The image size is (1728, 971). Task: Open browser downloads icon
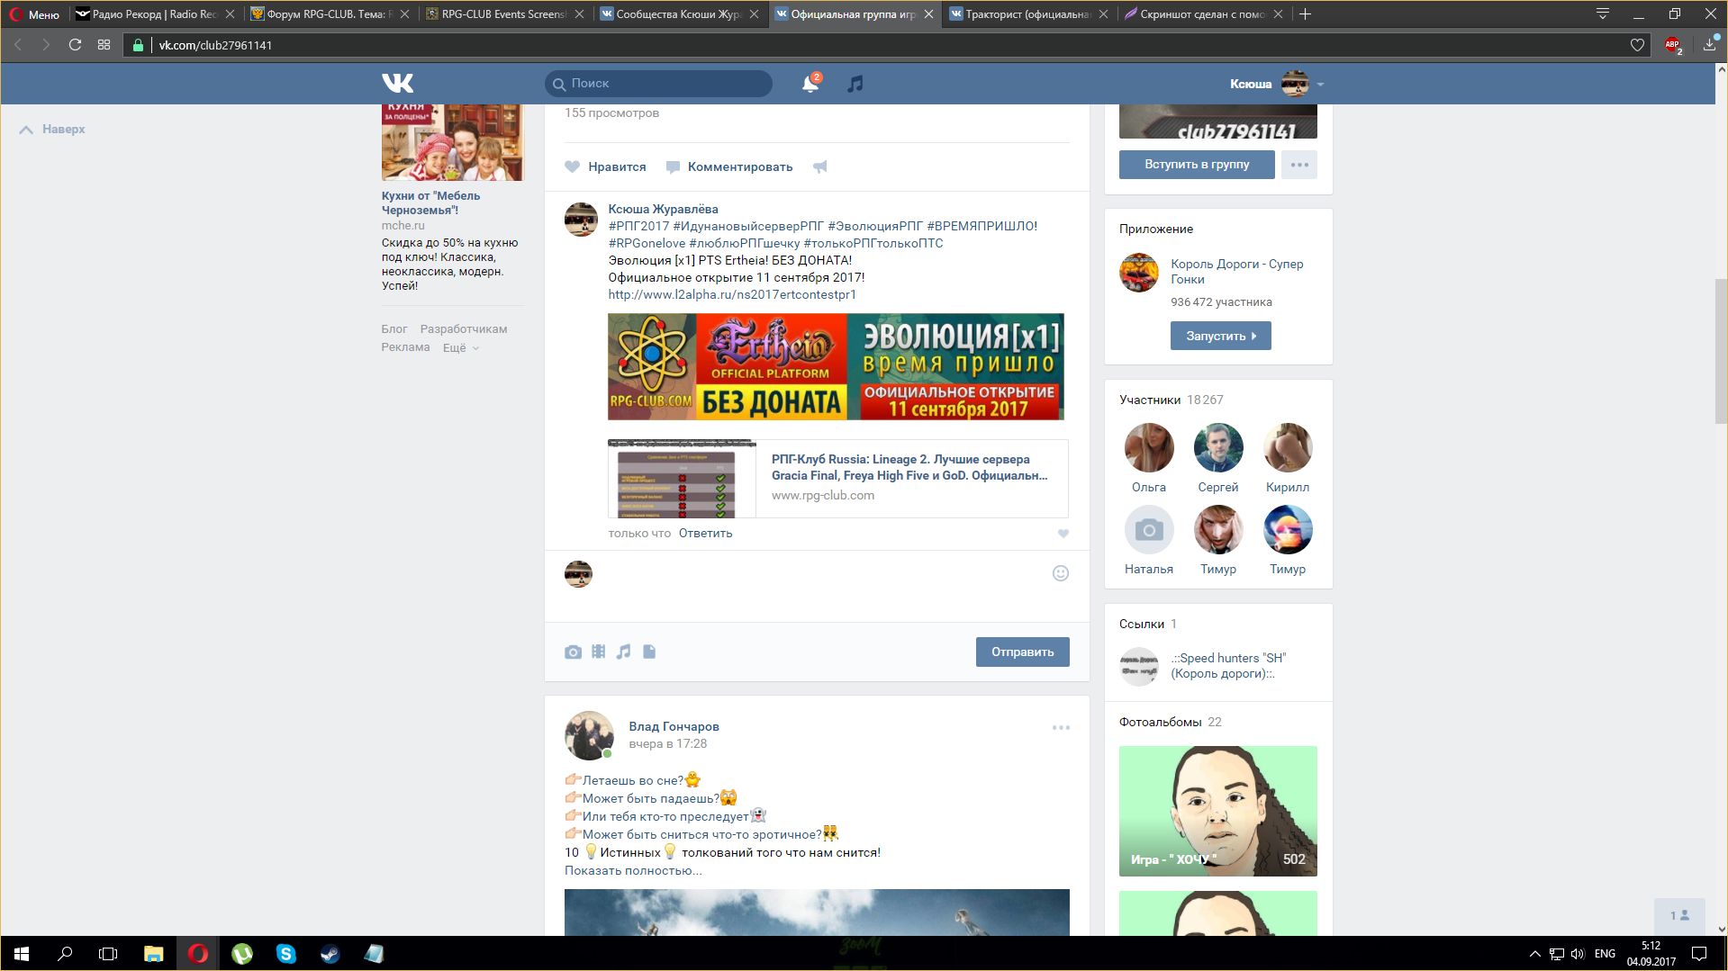[x=1709, y=45]
